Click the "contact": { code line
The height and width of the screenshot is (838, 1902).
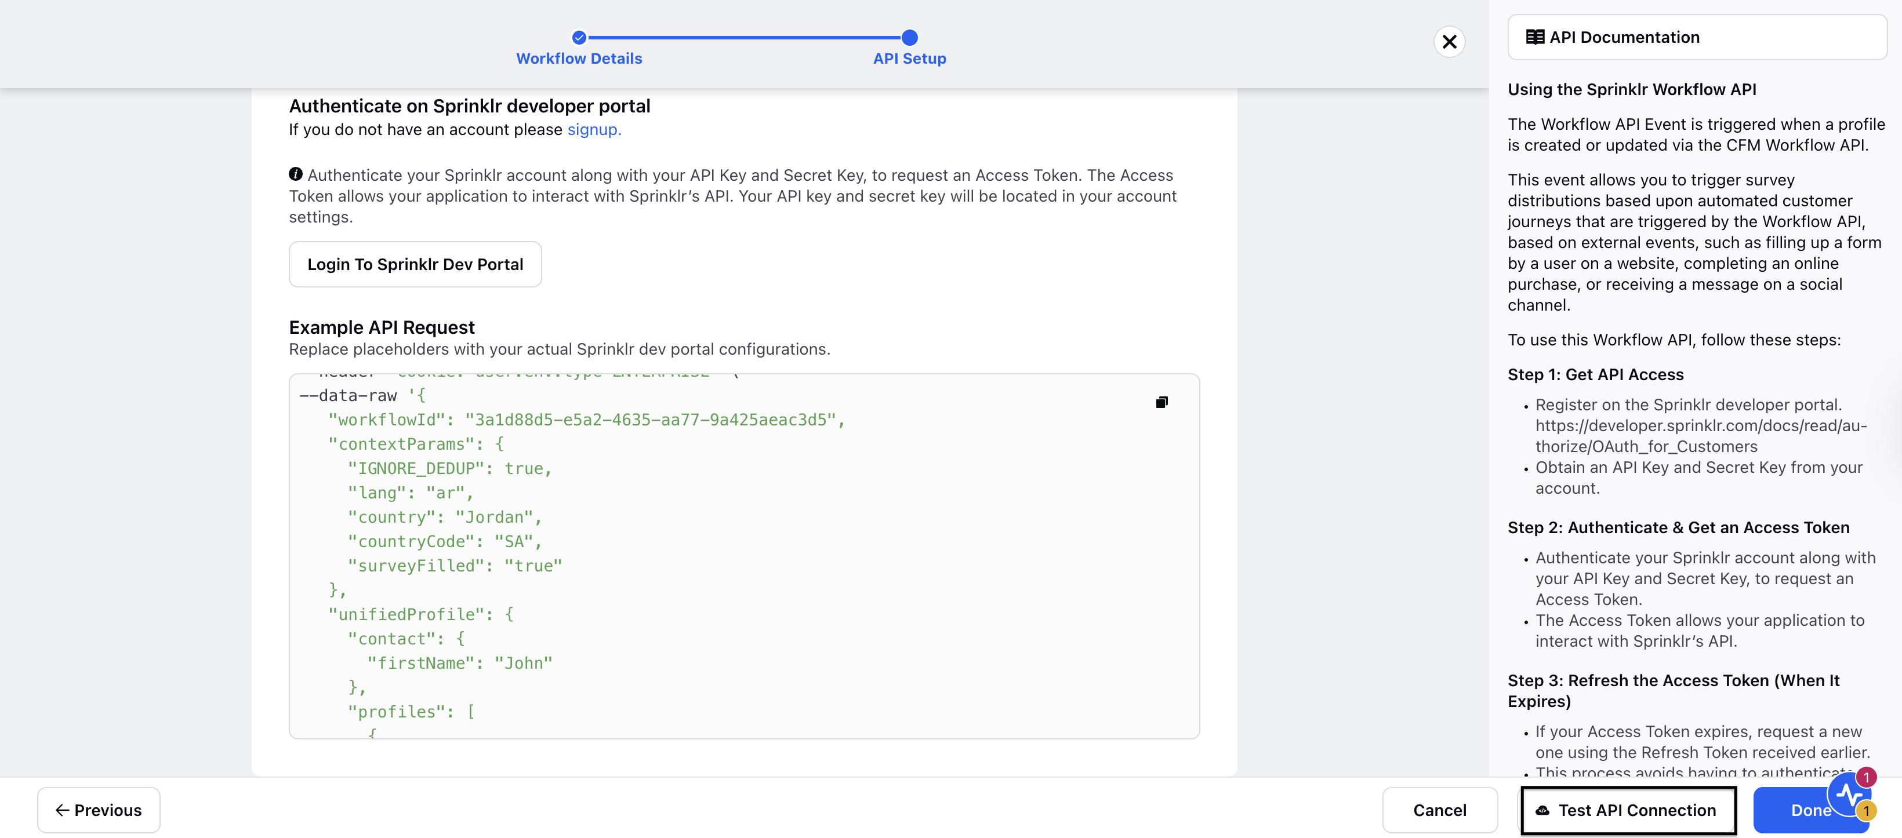pyautogui.click(x=406, y=639)
